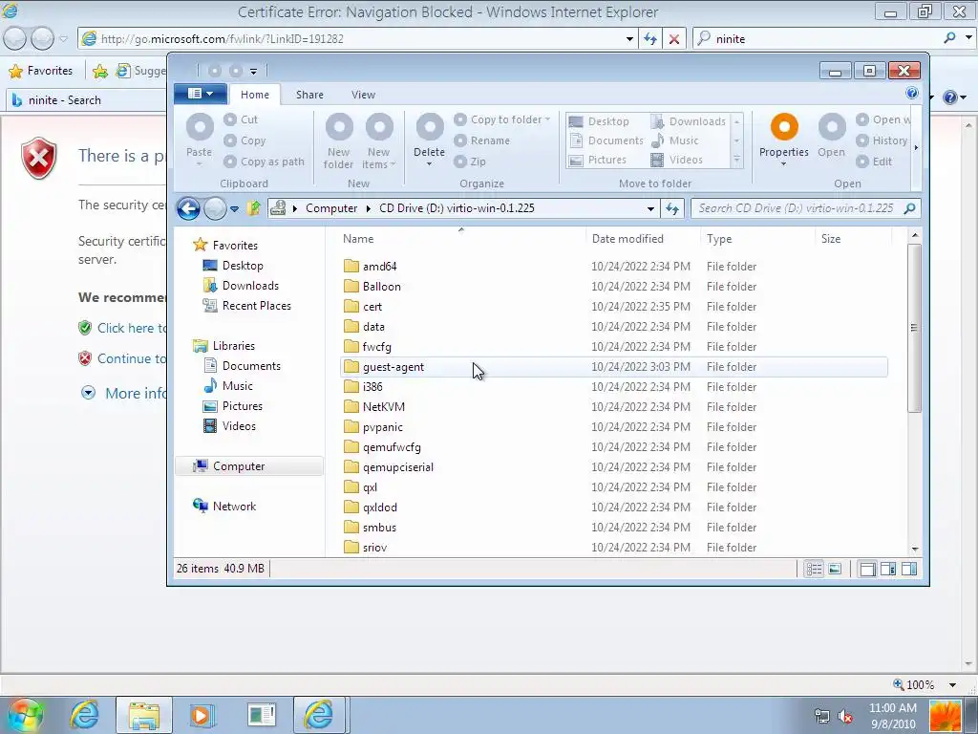Click Computer in the address breadcrumb
This screenshot has width=978, height=734.
click(x=331, y=208)
